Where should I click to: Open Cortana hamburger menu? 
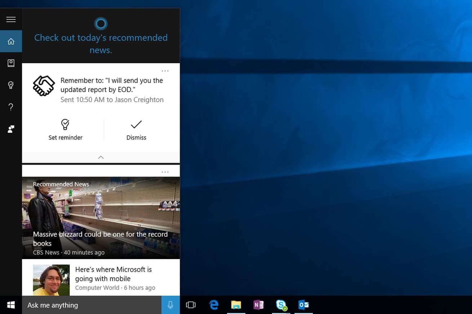[x=11, y=19]
